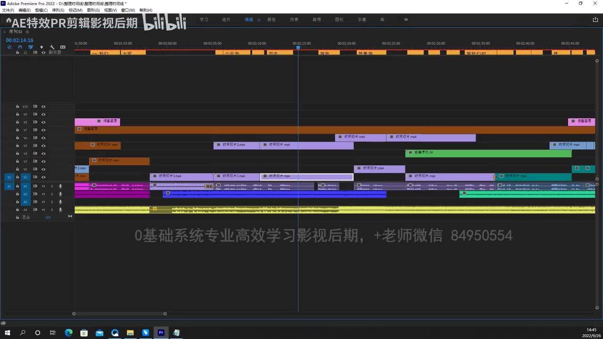Toggle sync lock on audio track A1

(35, 186)
